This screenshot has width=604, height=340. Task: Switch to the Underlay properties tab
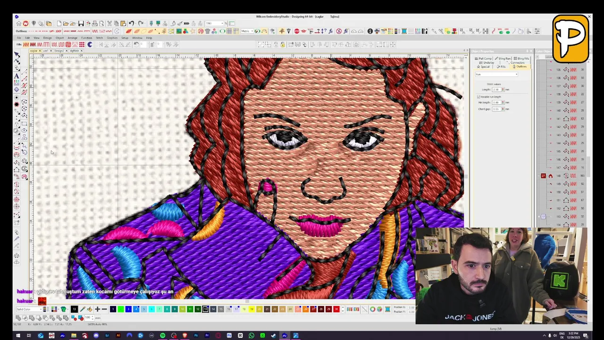(x=487, y=63)
